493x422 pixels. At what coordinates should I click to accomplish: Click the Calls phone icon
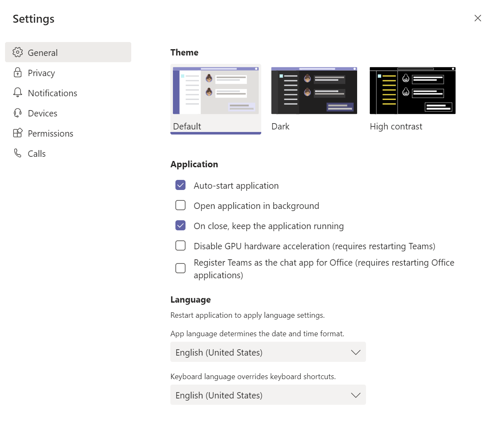tap(18, 153)
